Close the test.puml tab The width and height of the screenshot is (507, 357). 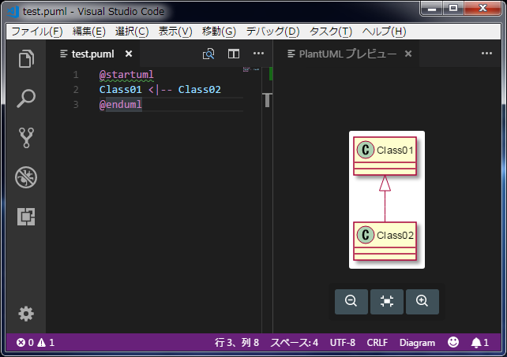(x=129, y=54)
